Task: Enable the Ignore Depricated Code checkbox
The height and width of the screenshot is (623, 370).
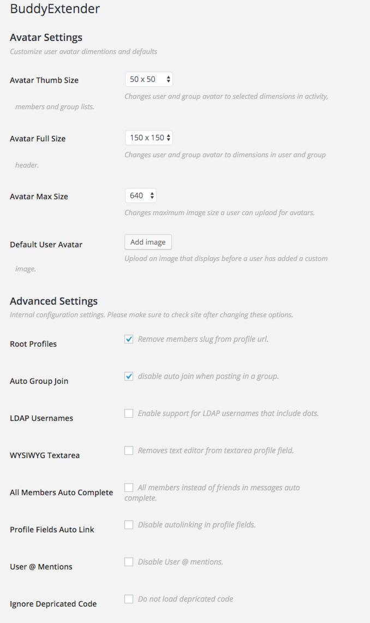Action: 129,600
